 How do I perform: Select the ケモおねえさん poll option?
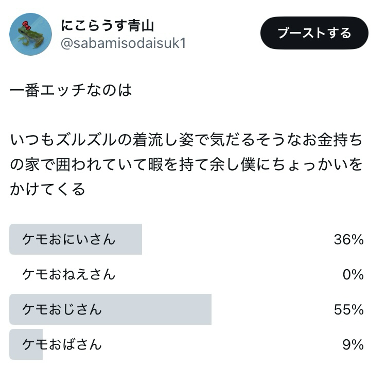pyautogui.click(x=68, y=274)
